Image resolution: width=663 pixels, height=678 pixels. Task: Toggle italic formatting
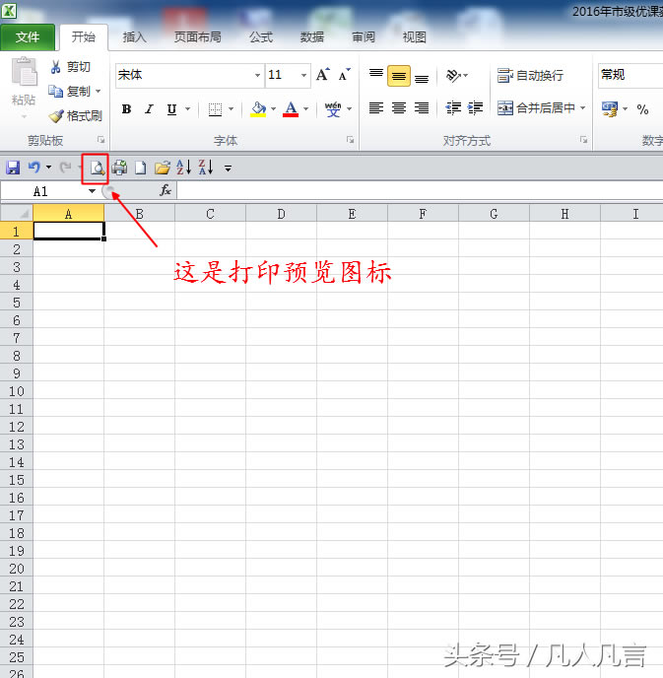pos(149,109)
